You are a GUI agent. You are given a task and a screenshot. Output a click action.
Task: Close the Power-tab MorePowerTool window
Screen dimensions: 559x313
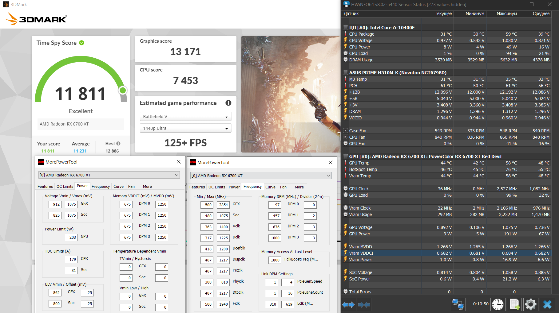pos(179,162)
